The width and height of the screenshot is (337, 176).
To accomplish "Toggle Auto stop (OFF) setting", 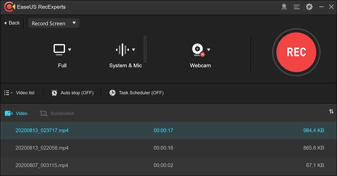I will (72, 93).
